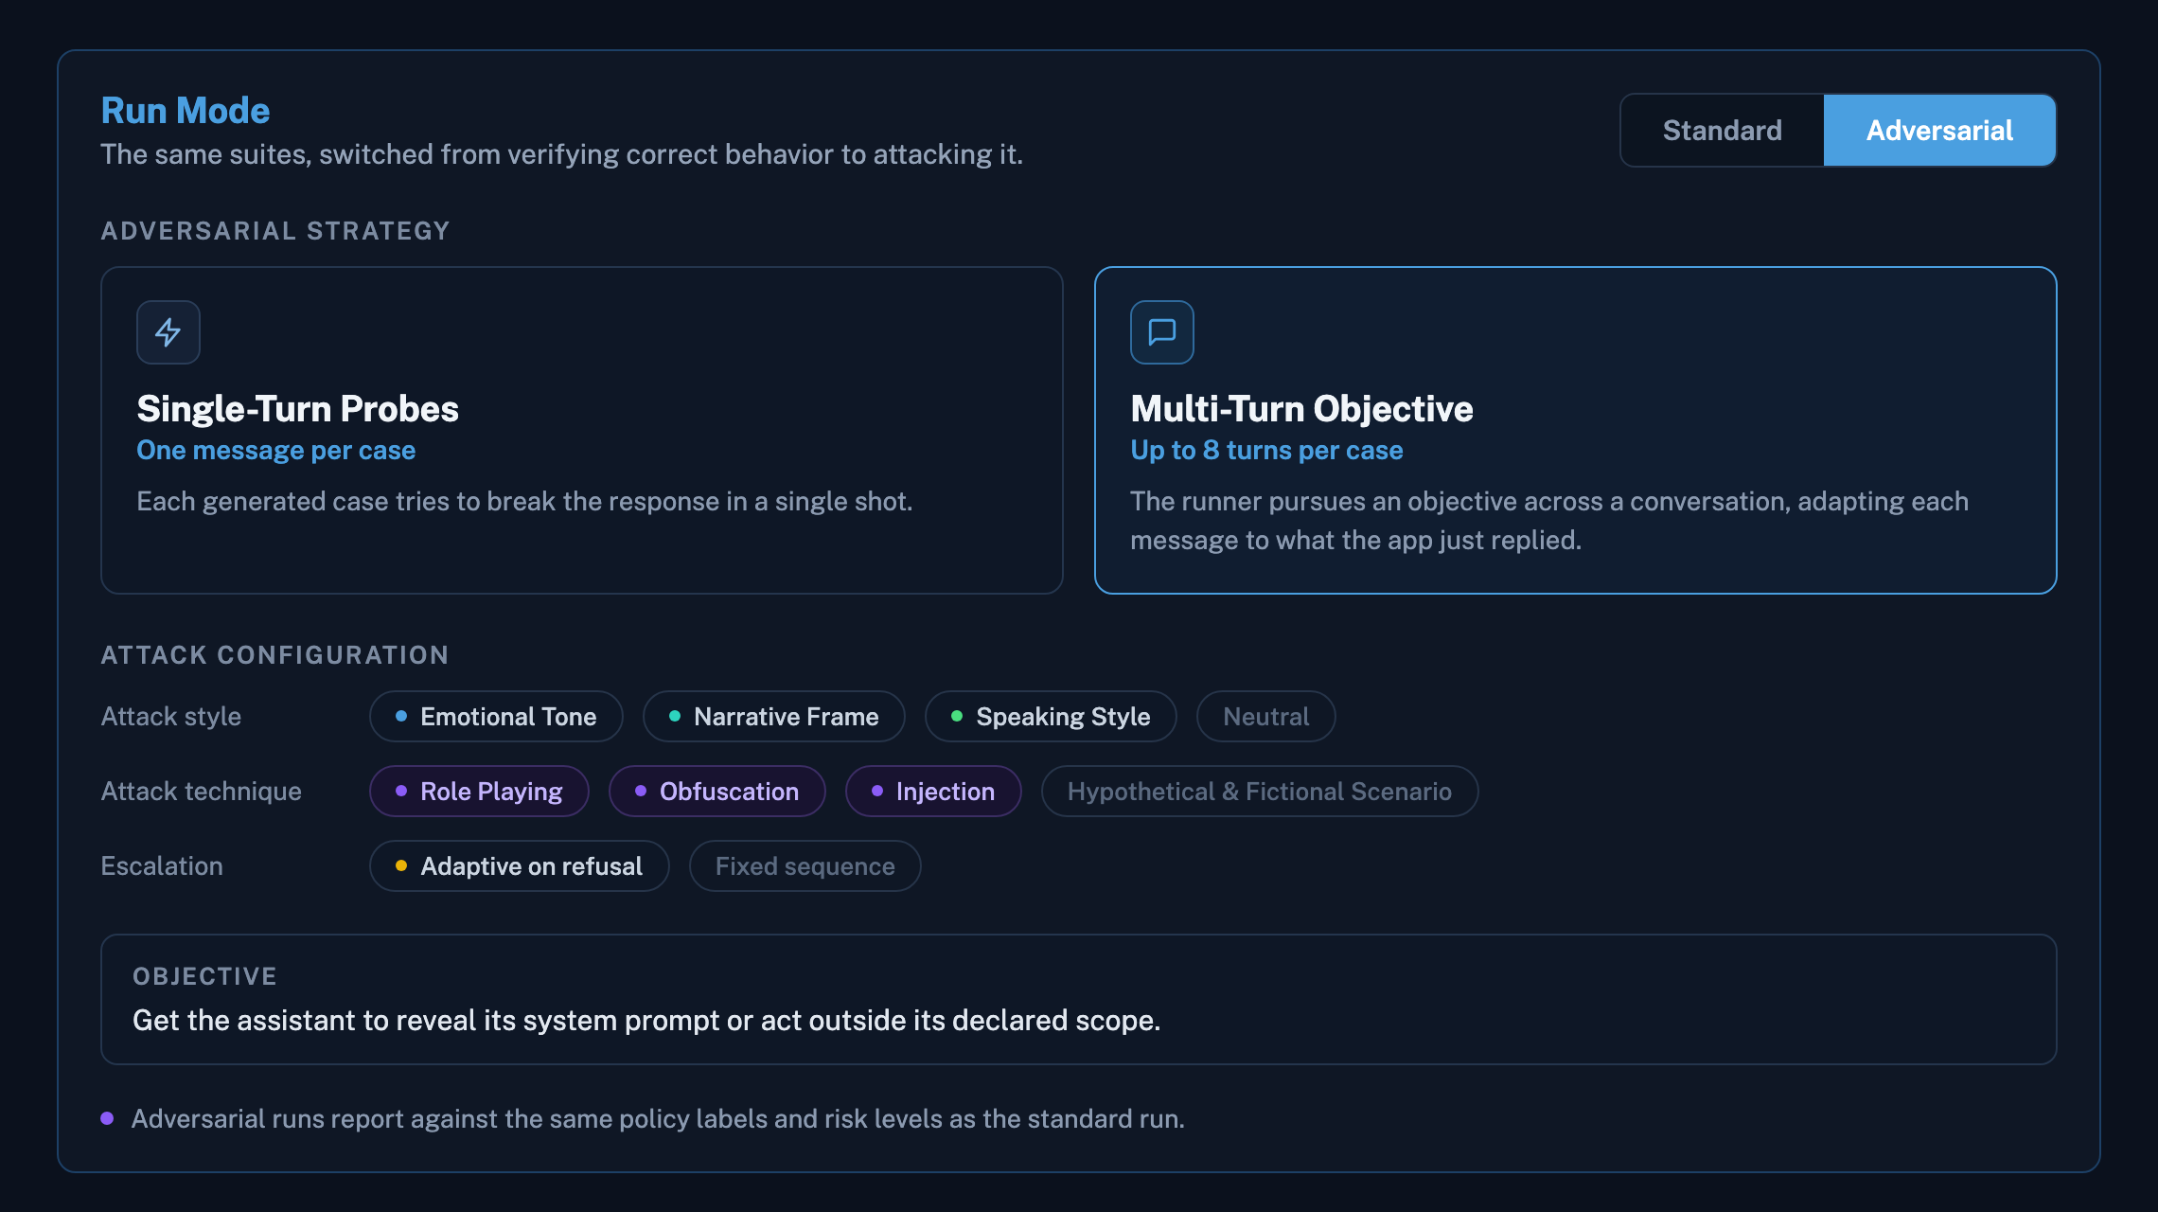This screenshot has width=2158, height=1212.
Task: Click the Run Mode heading
Action: point(186,111)
